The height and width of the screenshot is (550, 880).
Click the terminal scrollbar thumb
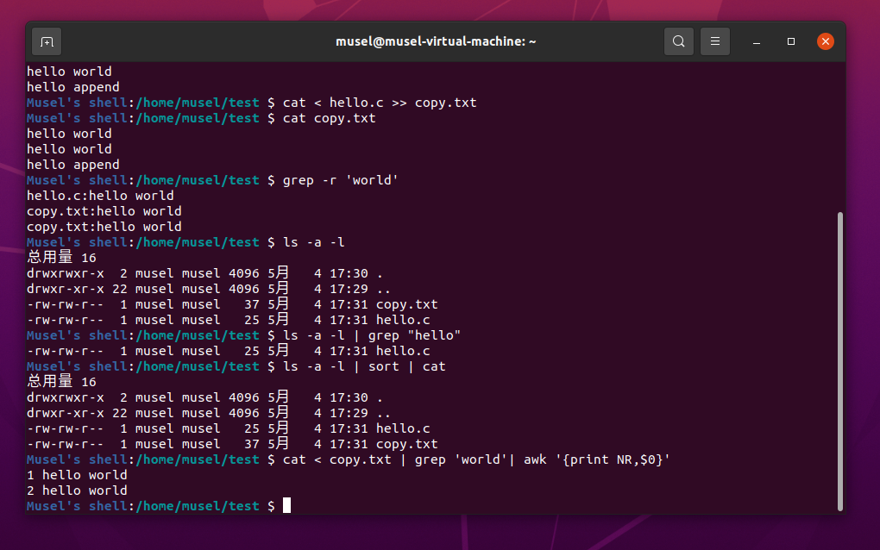coord(840,361)
